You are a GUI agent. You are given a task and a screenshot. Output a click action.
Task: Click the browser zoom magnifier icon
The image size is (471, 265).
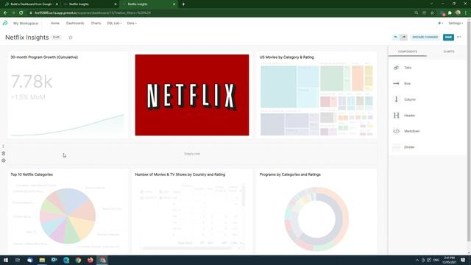[417, 13]
